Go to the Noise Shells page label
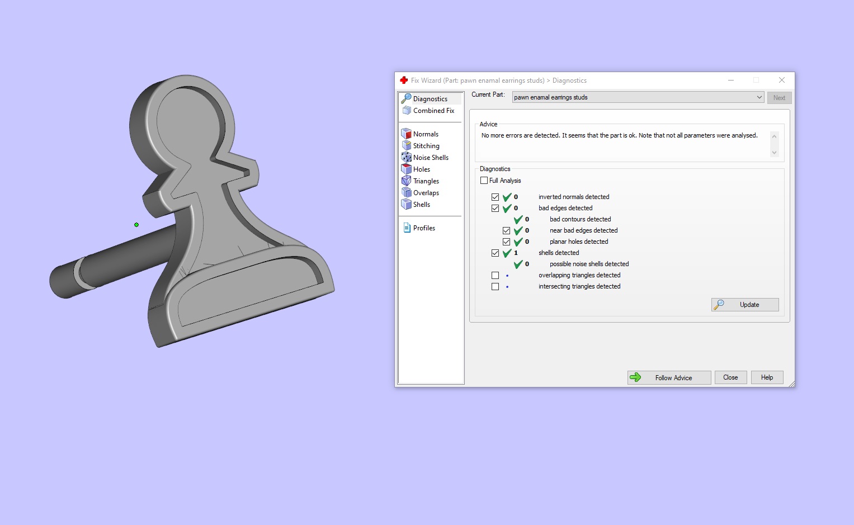The width and height of the screenshot is (854, 525). [x=431, y=158]
